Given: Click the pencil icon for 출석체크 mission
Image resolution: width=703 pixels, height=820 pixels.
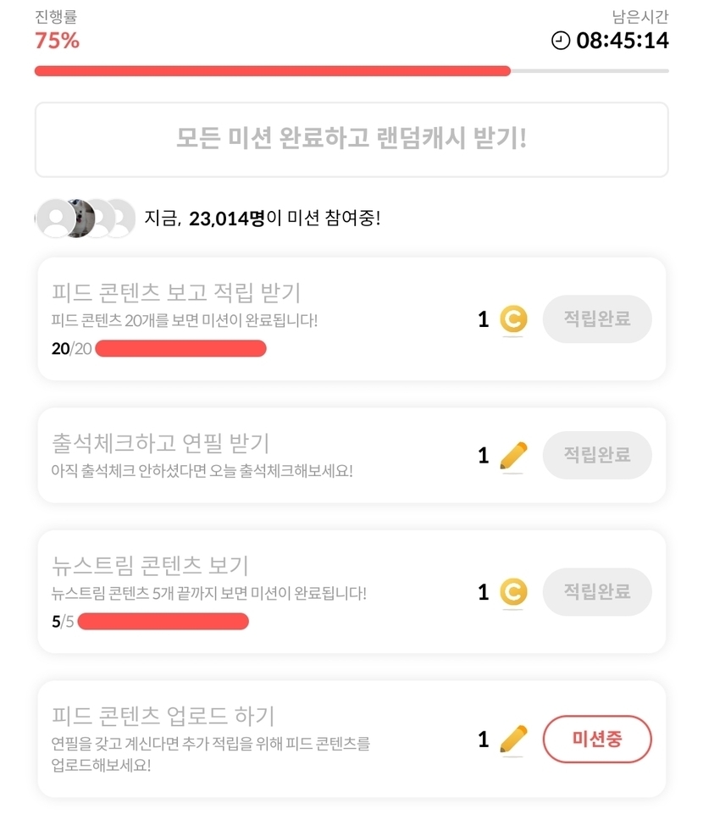Looking at the screenshot, I should pos(512,456).
